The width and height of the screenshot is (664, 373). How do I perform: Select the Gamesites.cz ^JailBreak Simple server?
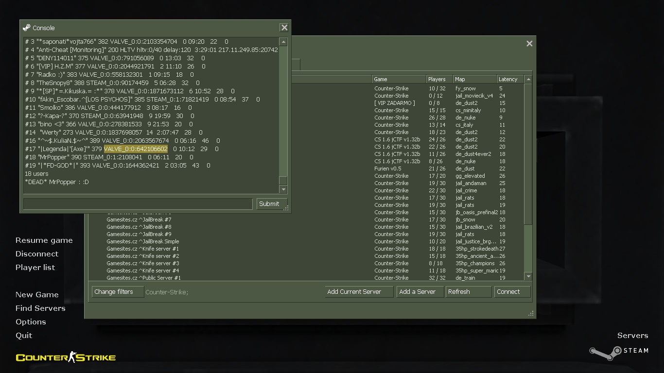click(x=143, y=241)
